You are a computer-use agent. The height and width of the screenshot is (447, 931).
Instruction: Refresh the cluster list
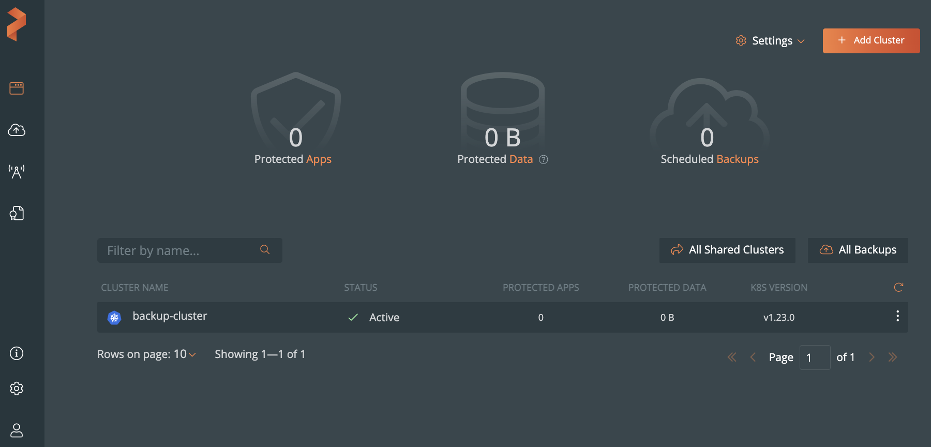(898, 287)
